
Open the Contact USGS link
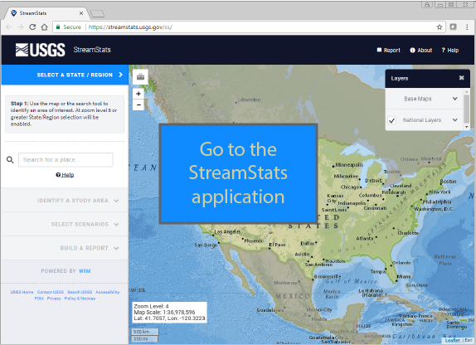click(x=51, y=292)
